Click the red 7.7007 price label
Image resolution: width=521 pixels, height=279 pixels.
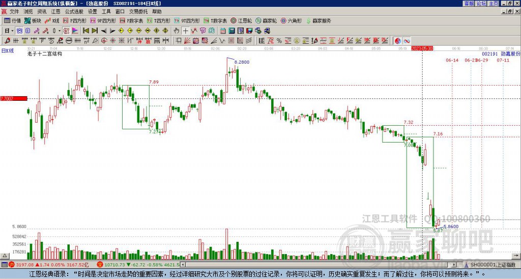pos(14,98)
